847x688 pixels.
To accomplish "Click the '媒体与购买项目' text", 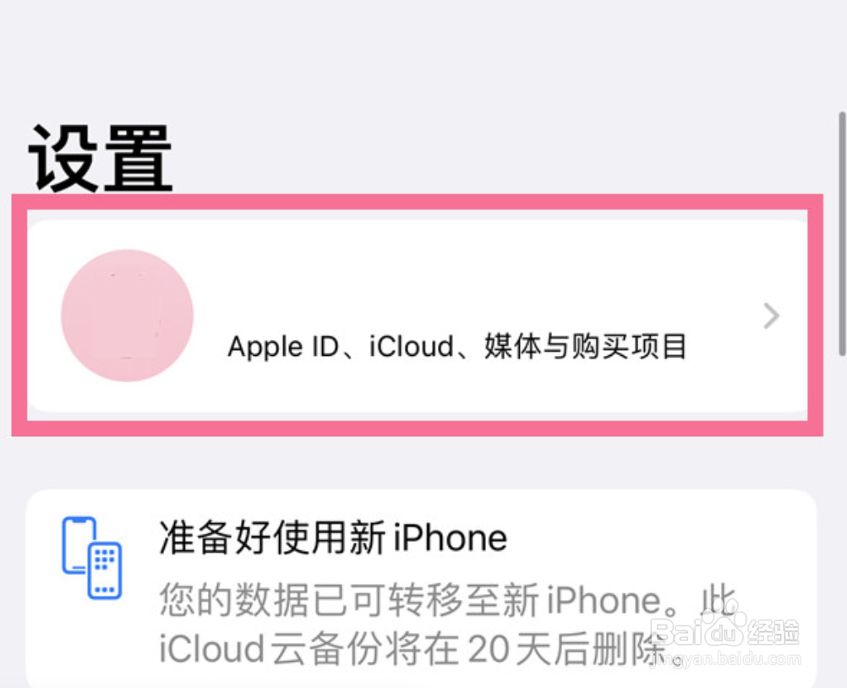I will (x=585, y=347).
